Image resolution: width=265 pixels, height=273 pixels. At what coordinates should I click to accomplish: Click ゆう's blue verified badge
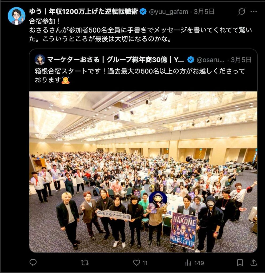143,12
